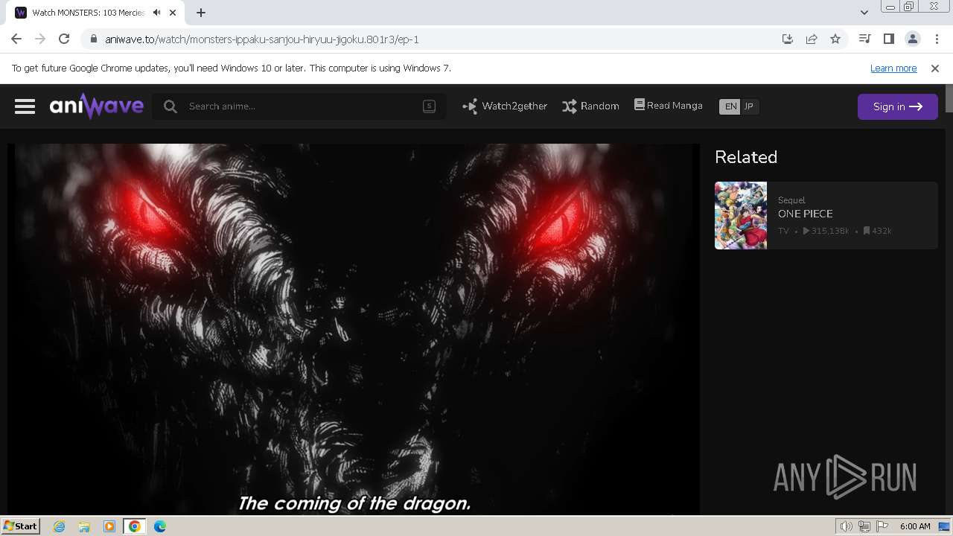The width and height of the screenshot is (953, 536).
Task: Open media controls icon
Action: point(864,39)
